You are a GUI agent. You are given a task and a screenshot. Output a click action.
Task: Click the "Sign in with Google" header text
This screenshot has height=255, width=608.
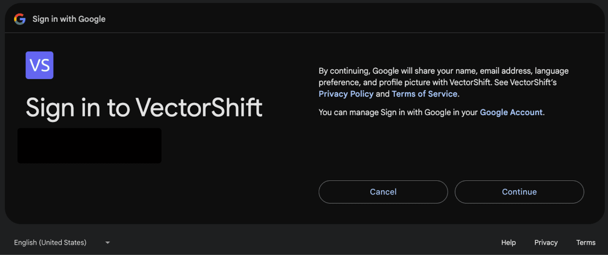(x=69, y=19)
